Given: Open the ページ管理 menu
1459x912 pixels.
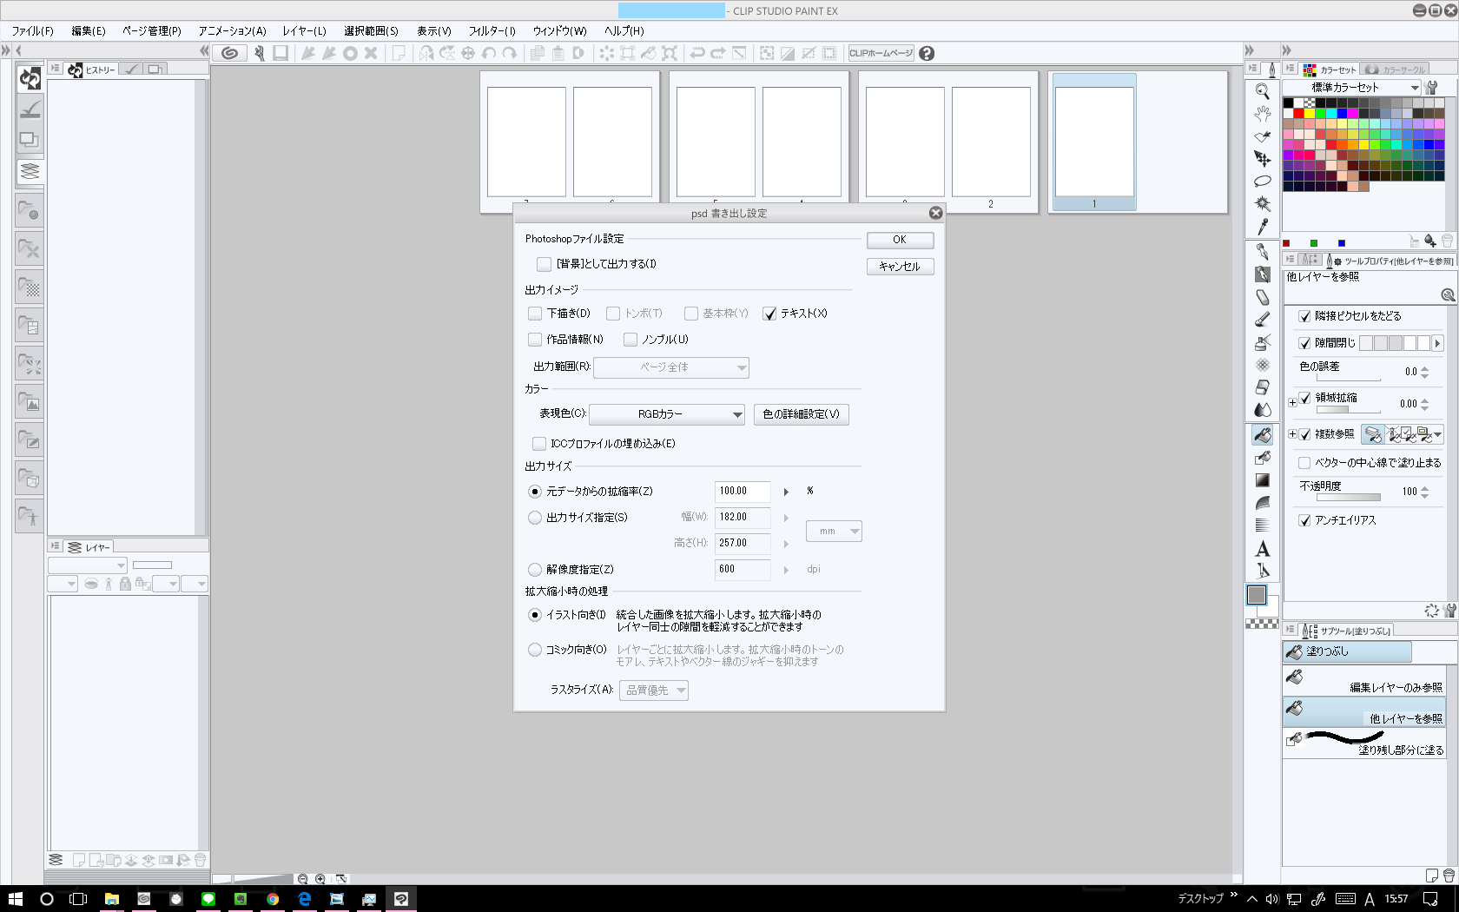Looking at the screenshot, I should (x=152, y=31).
